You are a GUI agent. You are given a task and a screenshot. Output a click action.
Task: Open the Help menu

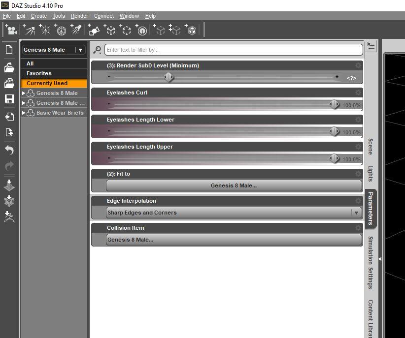[x=150, y=16]
